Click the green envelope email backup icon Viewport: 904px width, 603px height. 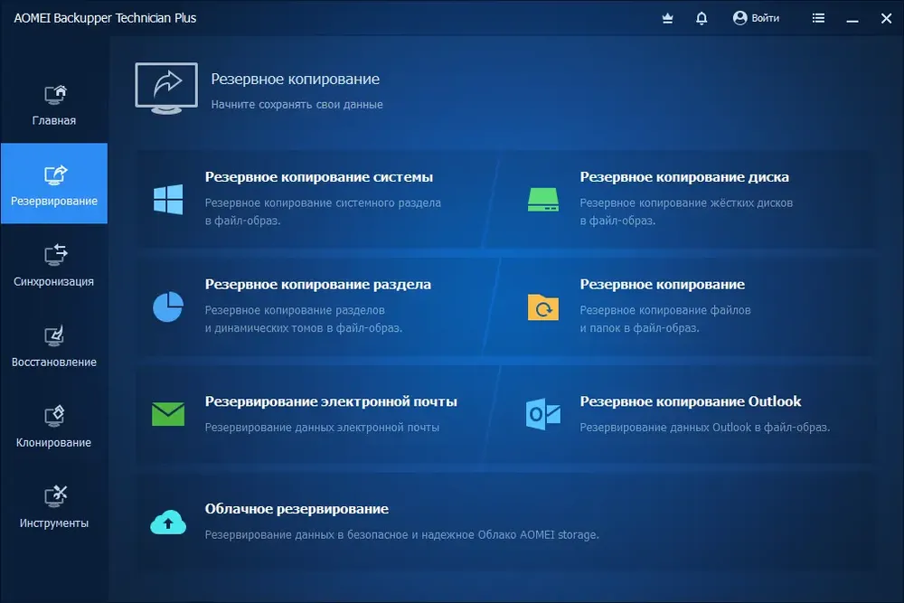168,414
